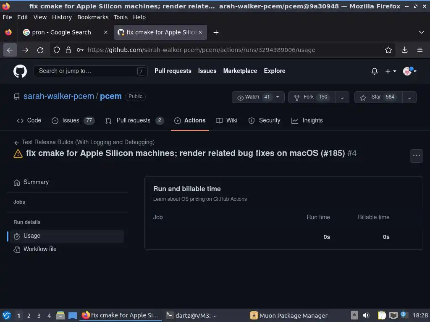Open the File menu
The height and width of the screenshot is (322, 430).
tap(7, 17)
